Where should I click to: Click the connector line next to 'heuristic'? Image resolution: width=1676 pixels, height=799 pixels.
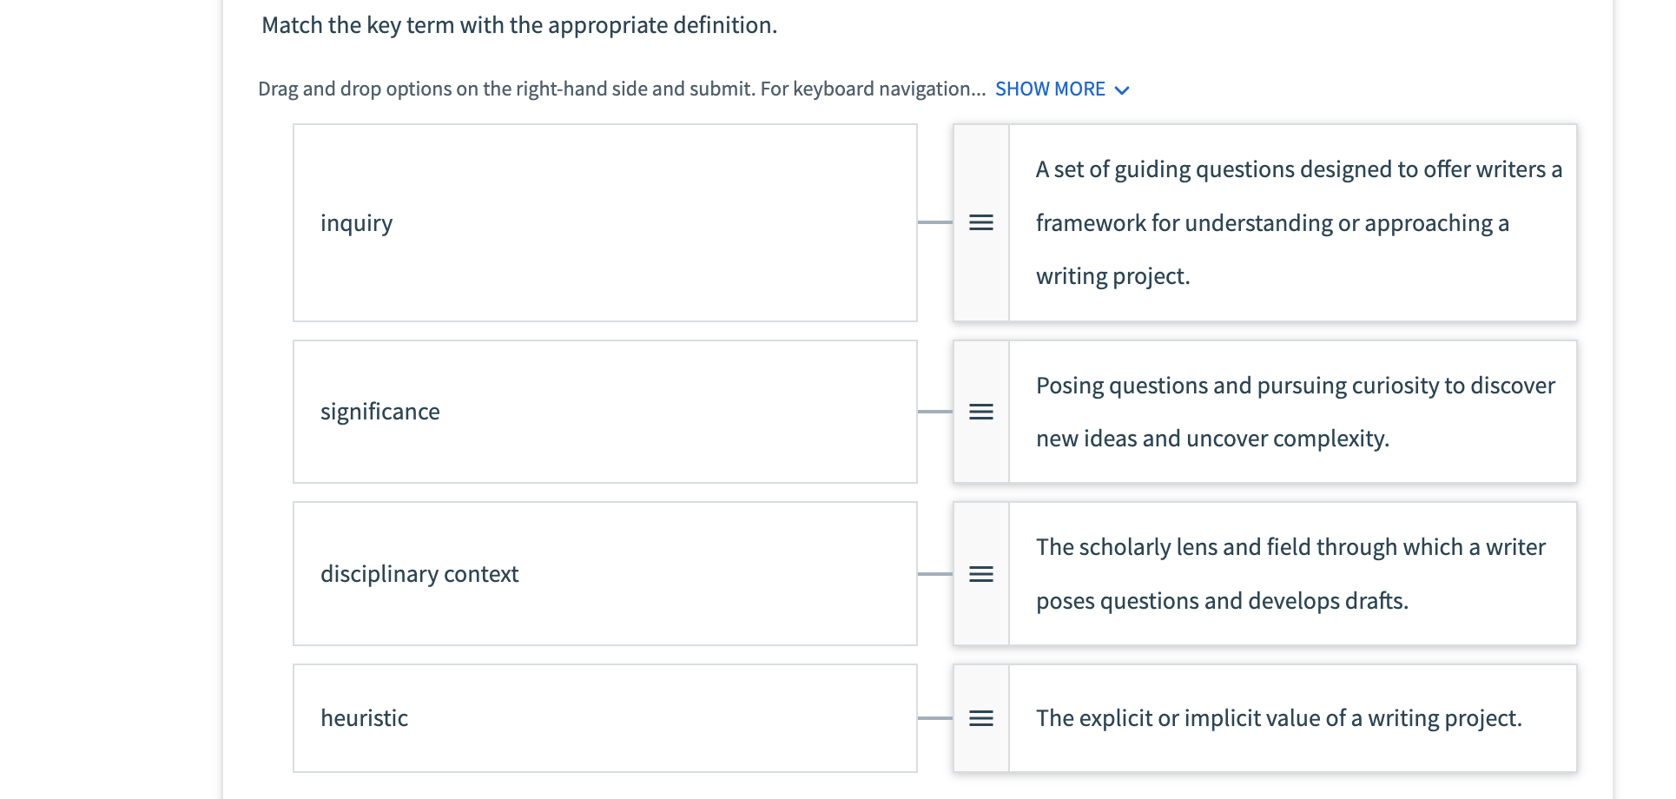click(935, 718)
